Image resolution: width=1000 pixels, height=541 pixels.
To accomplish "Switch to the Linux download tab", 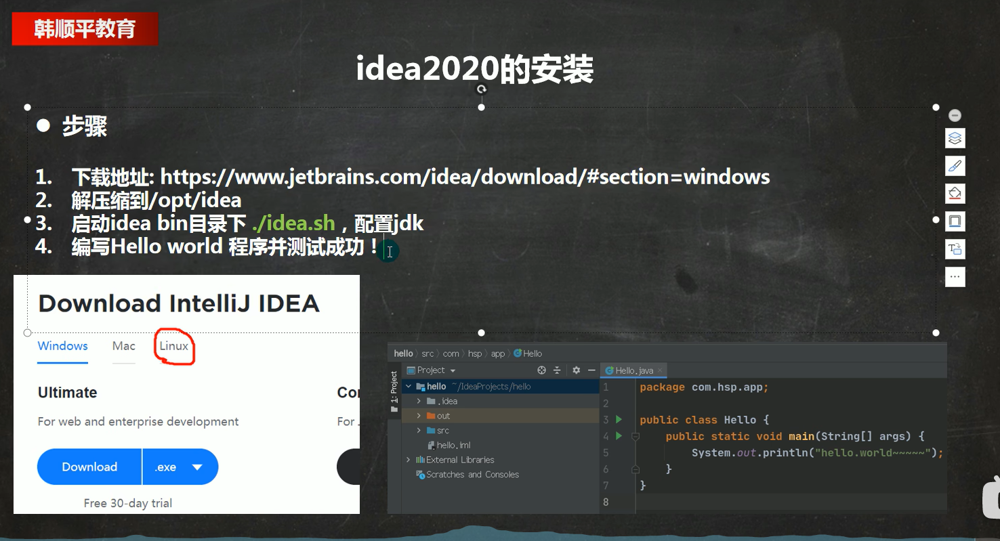I will (x=174, y=346).
